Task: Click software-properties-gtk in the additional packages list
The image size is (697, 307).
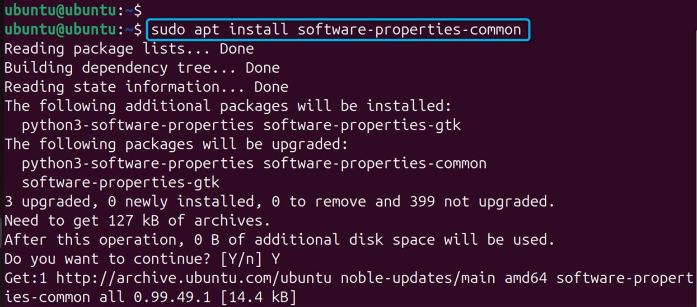Action: tap(362, 125)
